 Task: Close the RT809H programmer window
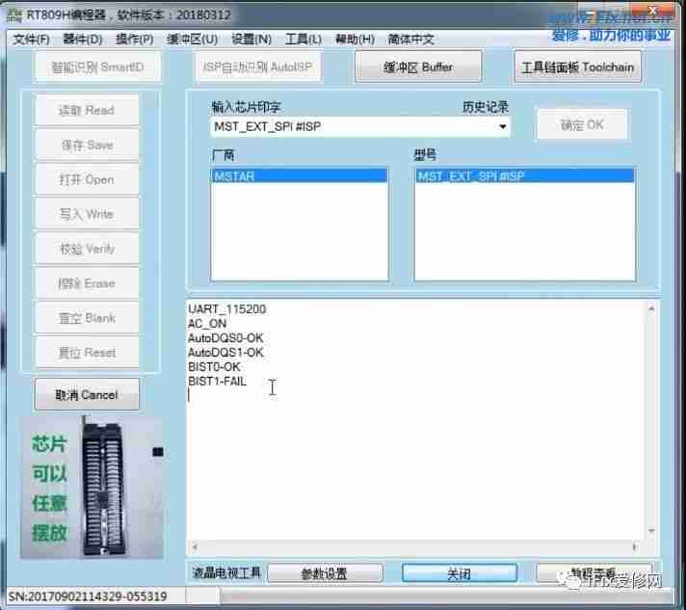[652, 11]
